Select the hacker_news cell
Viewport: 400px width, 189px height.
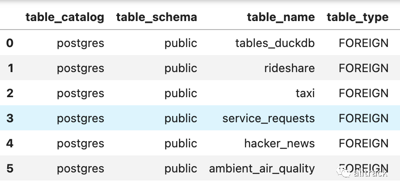coord(280,143)
